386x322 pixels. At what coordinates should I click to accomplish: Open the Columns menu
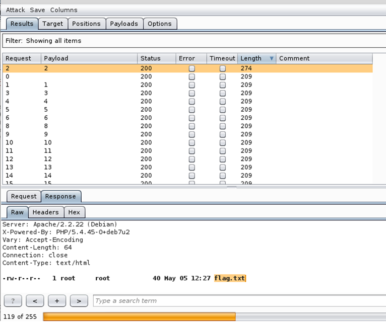pyautogui.click(x=63, y=10)
